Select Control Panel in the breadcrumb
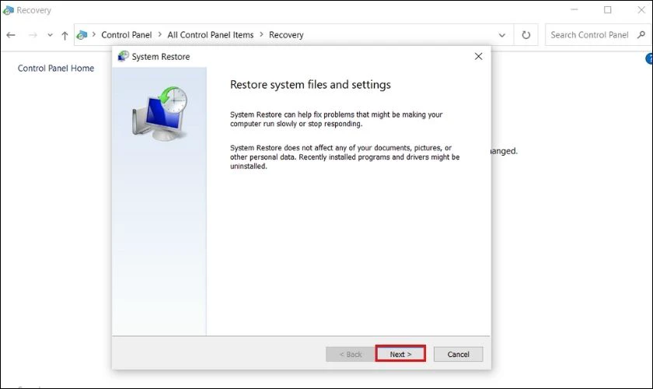This screenshot has width=653, height=389. click(x=126, y=35)
